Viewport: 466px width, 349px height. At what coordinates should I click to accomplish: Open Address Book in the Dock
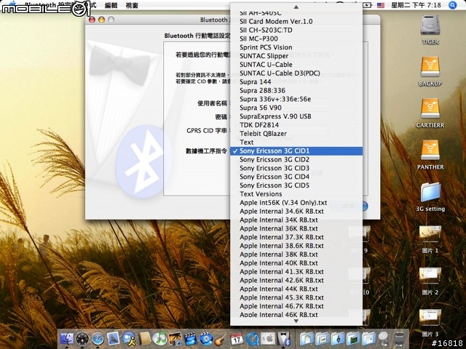pos(145,339)
